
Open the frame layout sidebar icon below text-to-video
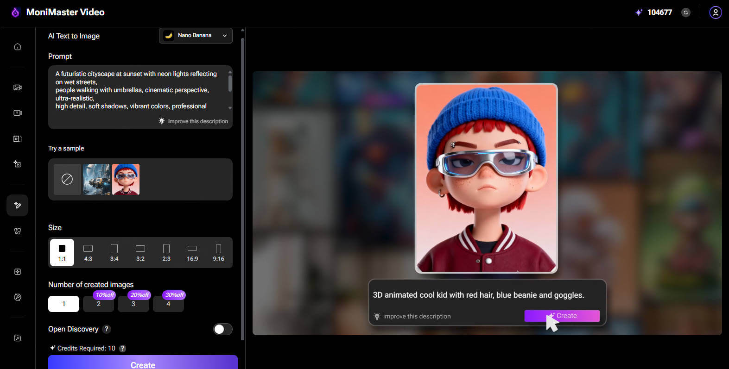click(18, 139)
